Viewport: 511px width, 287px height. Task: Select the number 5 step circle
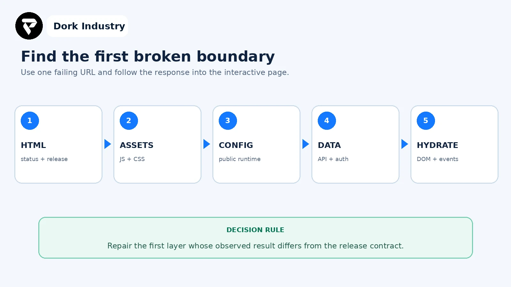(x=426, y=121)
